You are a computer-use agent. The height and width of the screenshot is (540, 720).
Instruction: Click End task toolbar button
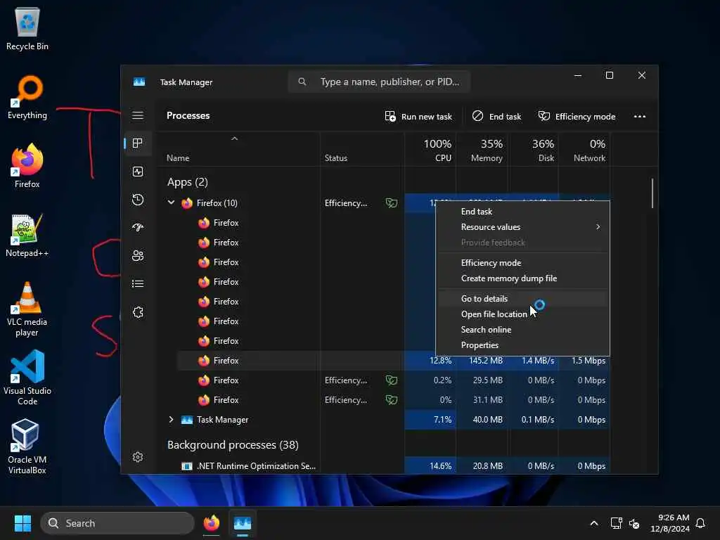[497, 117]
